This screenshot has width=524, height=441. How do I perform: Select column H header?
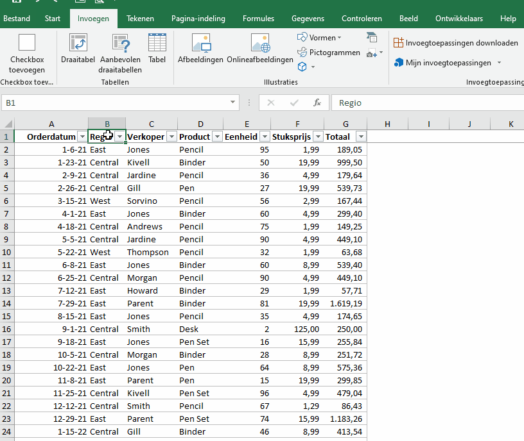387,124
